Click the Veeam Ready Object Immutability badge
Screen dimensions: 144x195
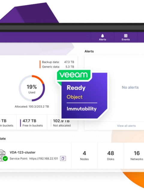pos(82,94)
